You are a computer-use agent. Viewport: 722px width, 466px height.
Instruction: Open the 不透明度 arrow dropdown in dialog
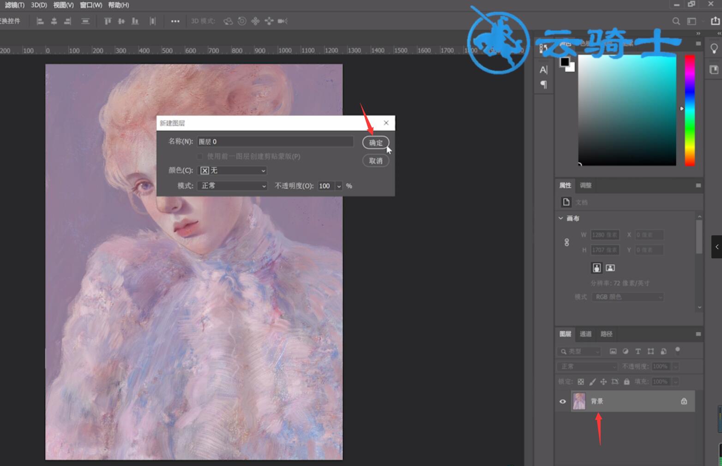point(339,186)
